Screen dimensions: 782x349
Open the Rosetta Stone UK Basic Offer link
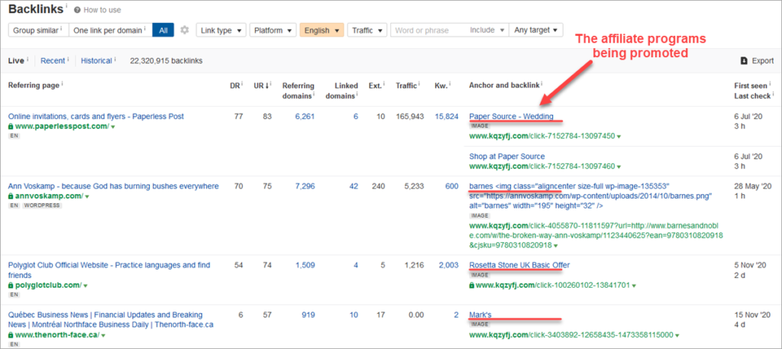point(519,265)
